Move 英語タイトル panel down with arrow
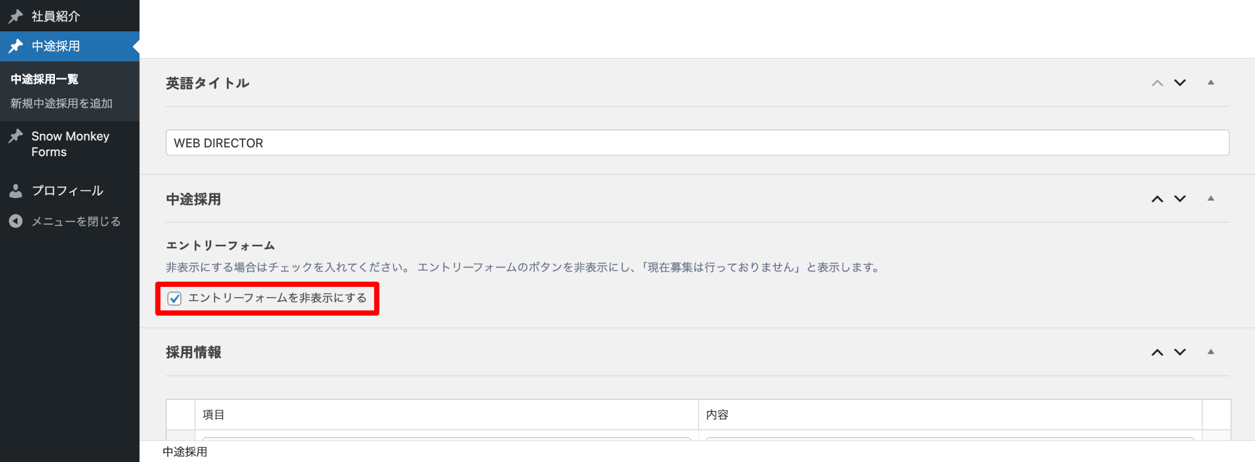1255x462 pixels. point(1180,83)
